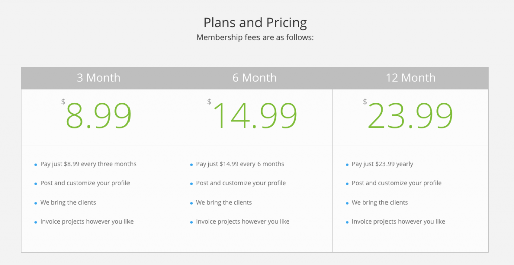Click blue bullet beside 'Pay just $23.99 yearly'
The image size is (514, 265).
(x=347, y=165)
